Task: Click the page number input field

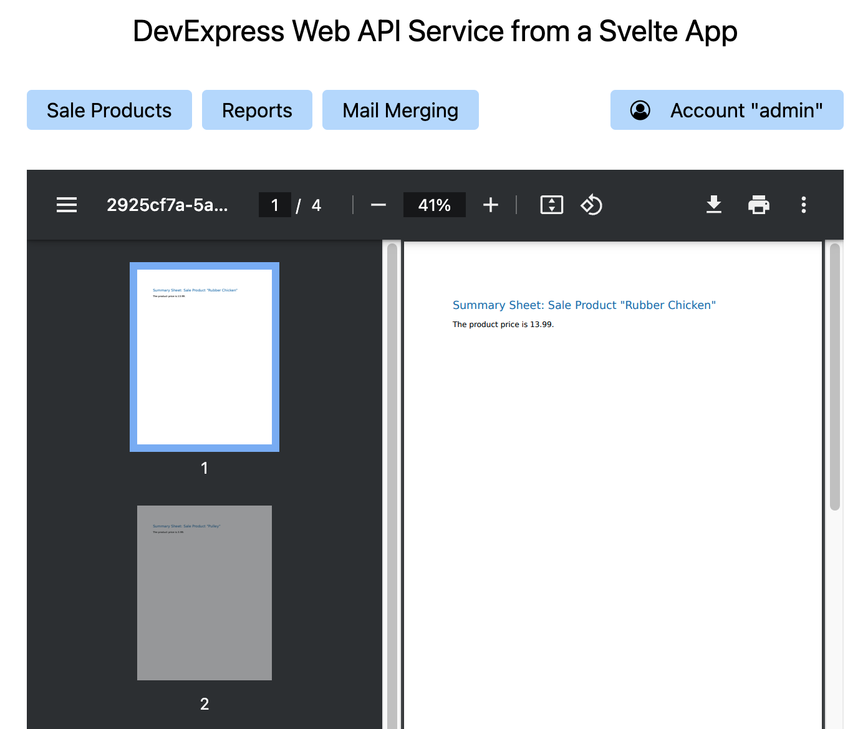Action: point(275,205)
